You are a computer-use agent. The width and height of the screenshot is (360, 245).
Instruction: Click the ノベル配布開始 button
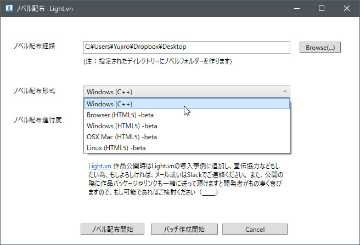[113, 229]
